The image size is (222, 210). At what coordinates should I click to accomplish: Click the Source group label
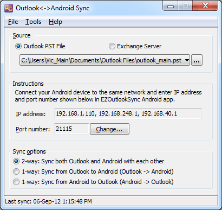pyautogui.click(x=22, y=35)
